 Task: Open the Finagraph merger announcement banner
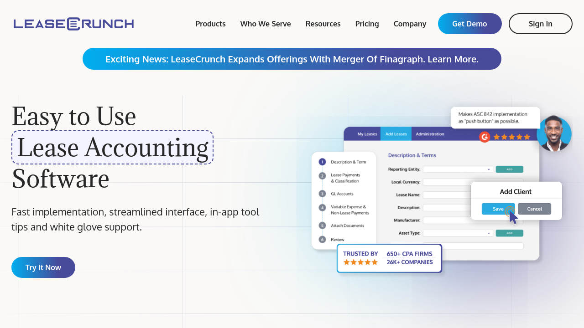coord(292,59)
